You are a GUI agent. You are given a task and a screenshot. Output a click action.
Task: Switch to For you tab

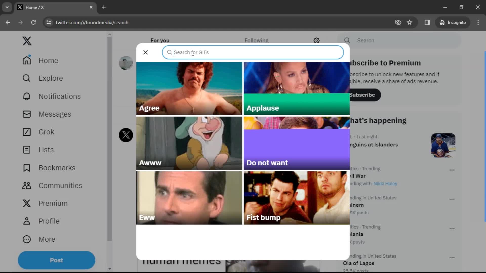(160, 40)
